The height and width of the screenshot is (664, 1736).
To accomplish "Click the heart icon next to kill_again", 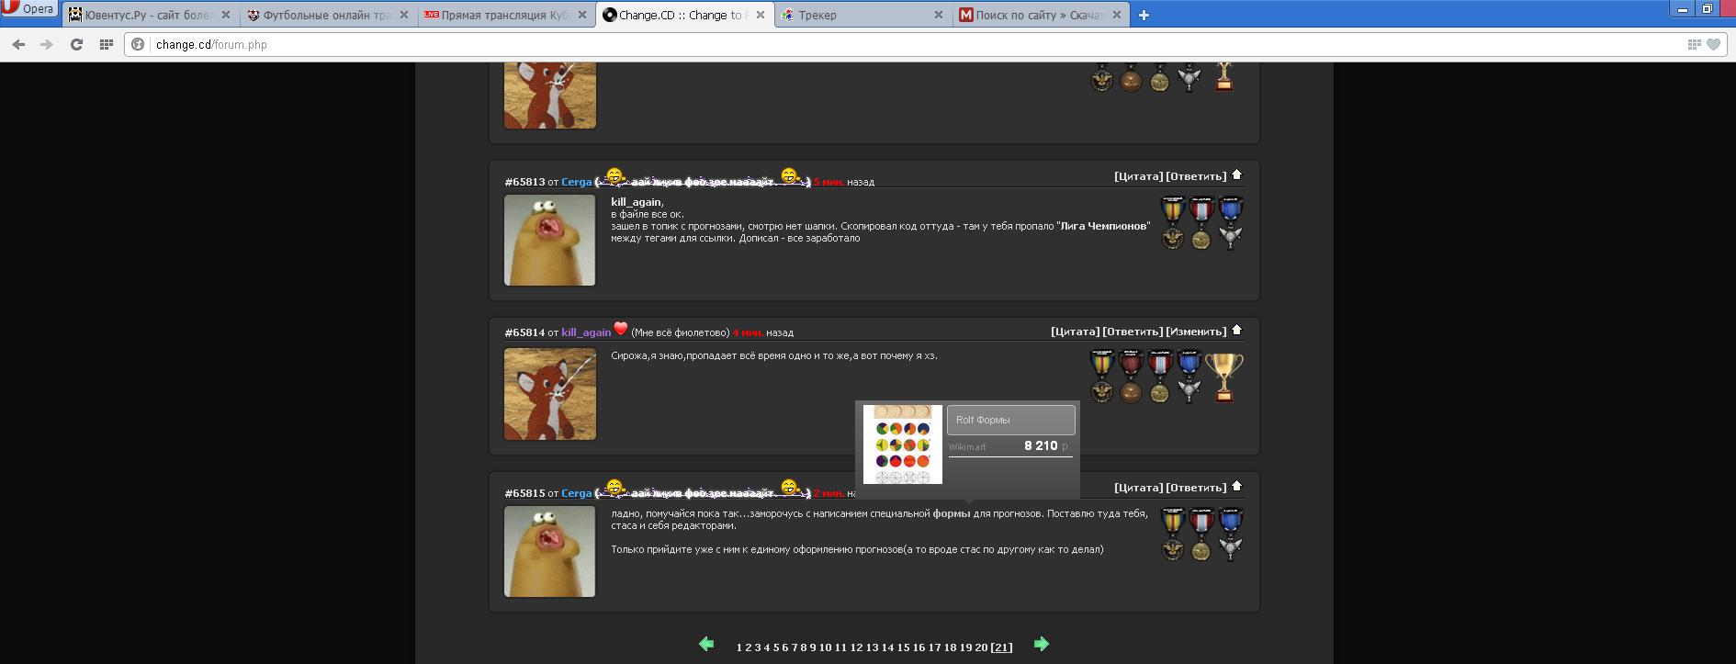I will 621,329.
